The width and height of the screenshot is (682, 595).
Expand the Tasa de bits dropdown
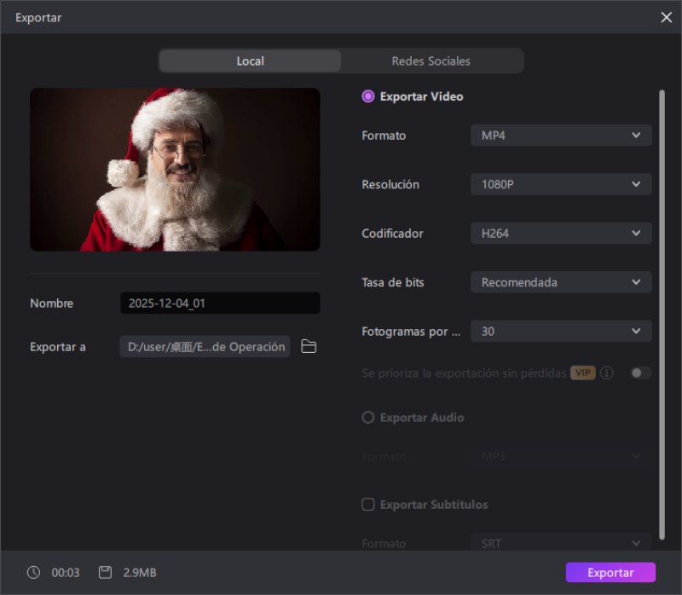coord(561,282)
